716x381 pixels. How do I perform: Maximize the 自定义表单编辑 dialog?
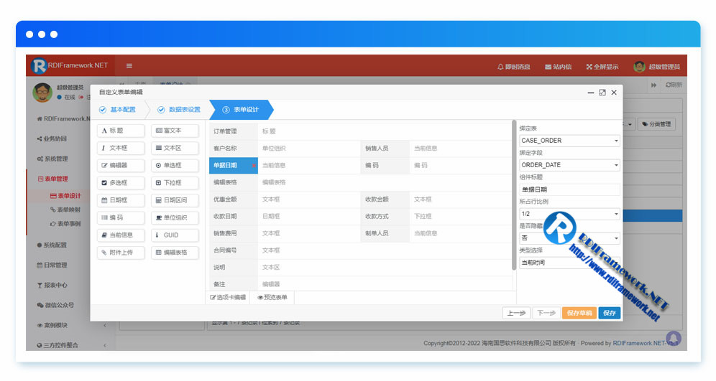click(602, 93)
